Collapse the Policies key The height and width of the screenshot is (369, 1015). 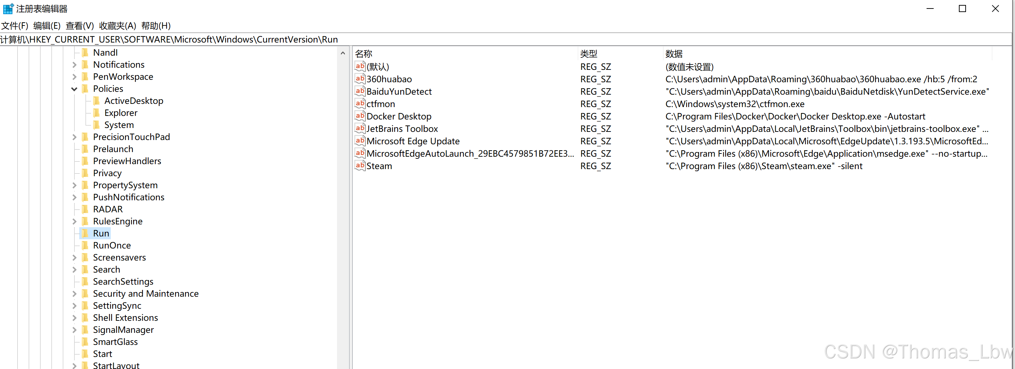point(74,89)
